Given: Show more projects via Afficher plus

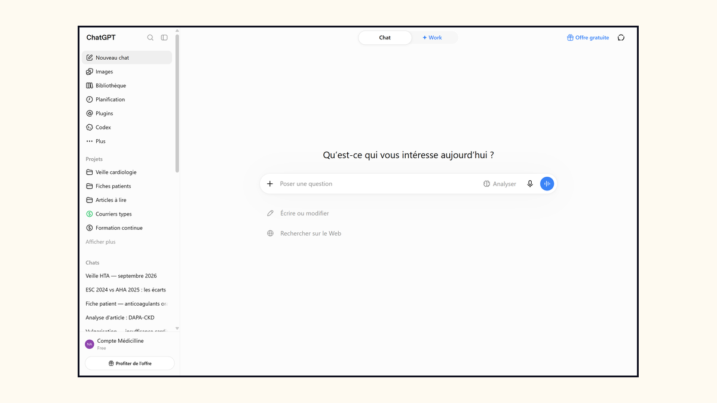Looking at the screenshot, I should click(x=100, y=242).
